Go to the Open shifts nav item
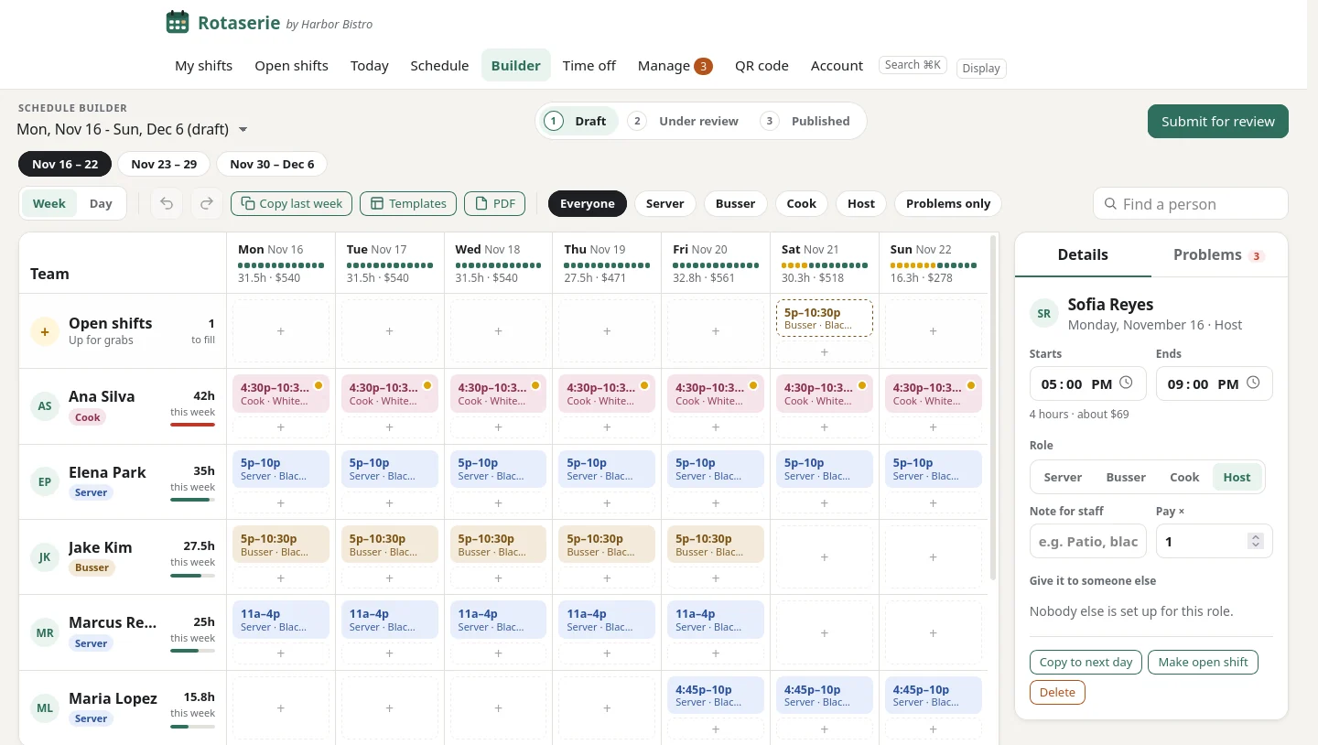The width and height of the screenshot is (1318, 745). [x=291, y=66]
